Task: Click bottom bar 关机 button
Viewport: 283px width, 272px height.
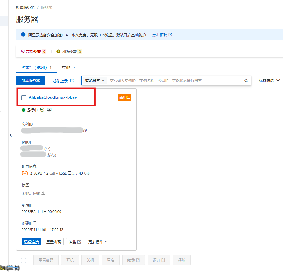Action: pos(90,260)
